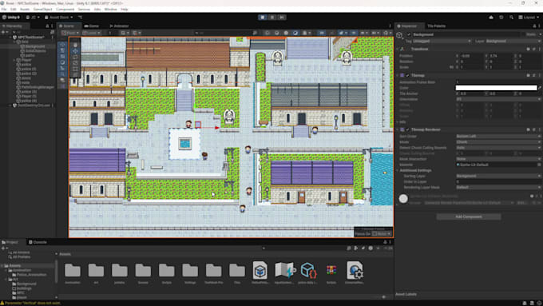
Task: Collapse the Additional Settings foldout
Action: tap(398, 170)
